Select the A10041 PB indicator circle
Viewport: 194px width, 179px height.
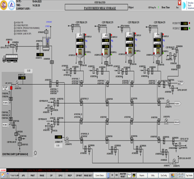click(15, 22)
